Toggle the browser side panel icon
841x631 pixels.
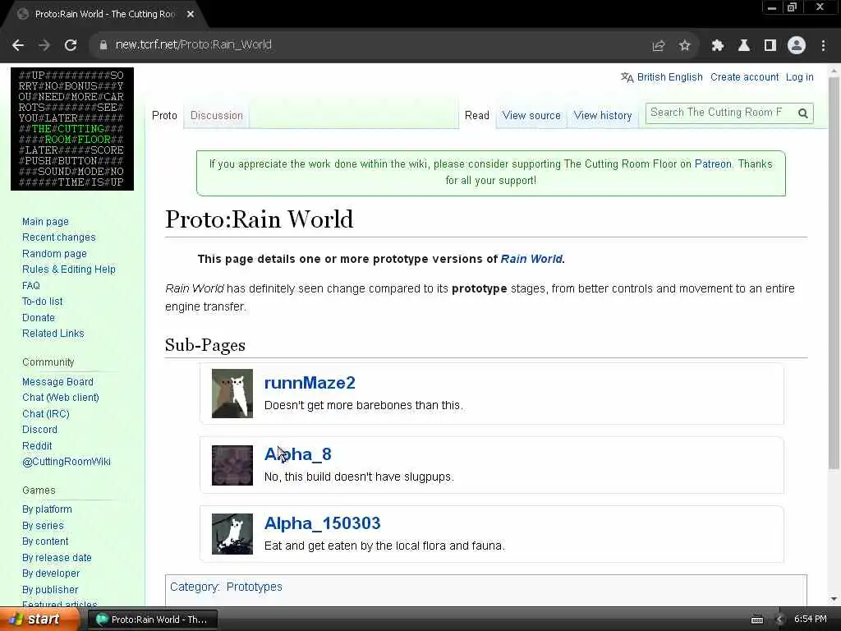click(770, 46)
